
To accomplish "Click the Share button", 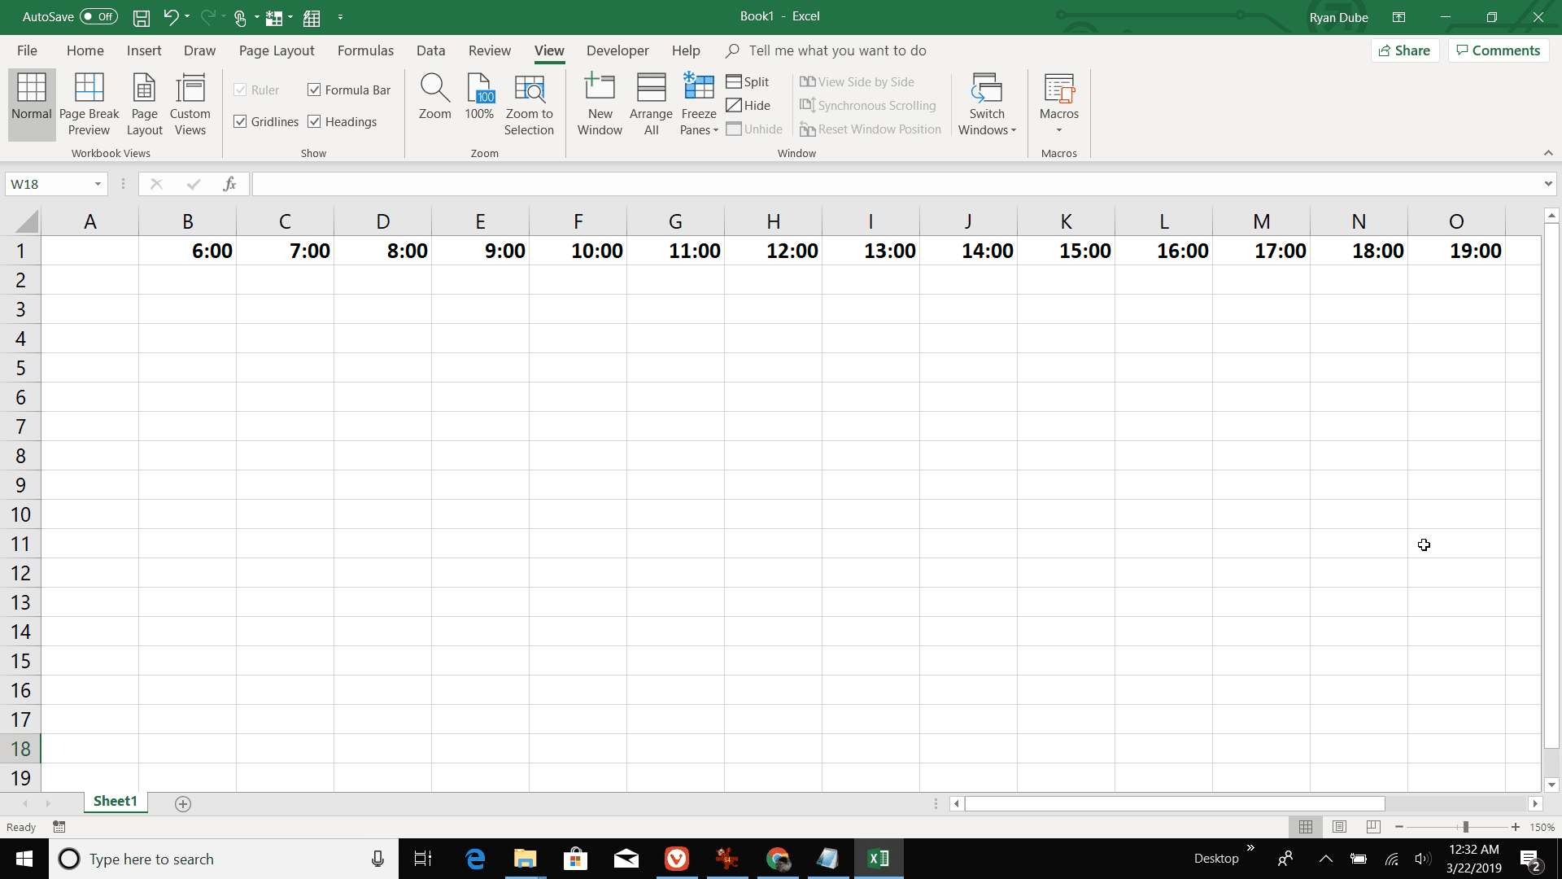I will coord(1405,50).
